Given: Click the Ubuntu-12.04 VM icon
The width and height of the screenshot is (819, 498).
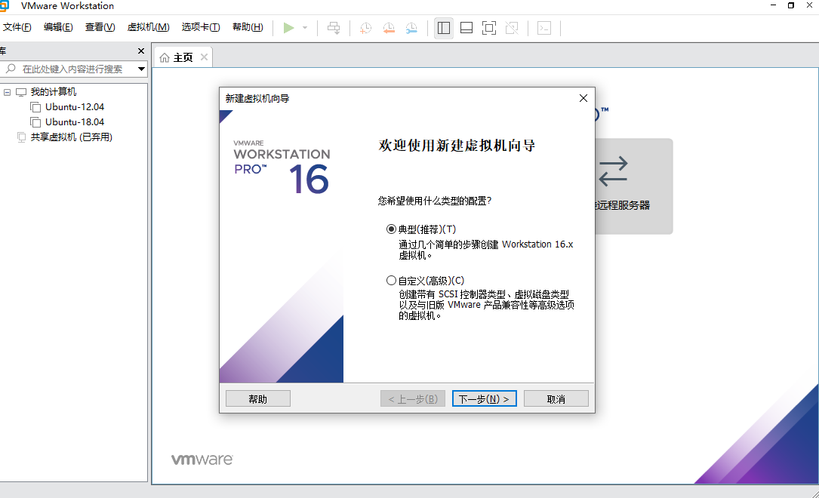Looking at the screenshot, I should point(35,107).
